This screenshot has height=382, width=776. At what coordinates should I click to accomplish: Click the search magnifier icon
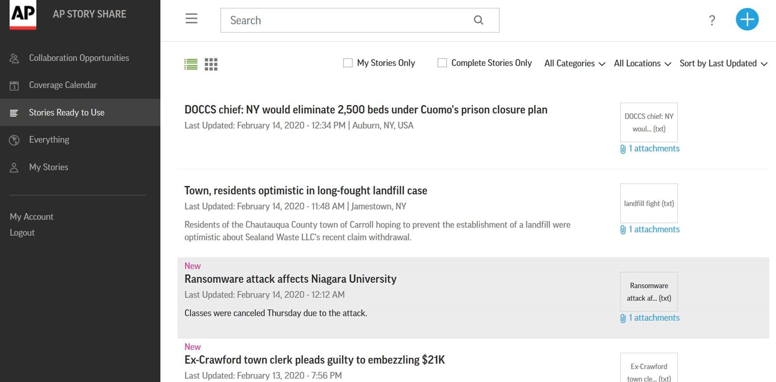478,20
